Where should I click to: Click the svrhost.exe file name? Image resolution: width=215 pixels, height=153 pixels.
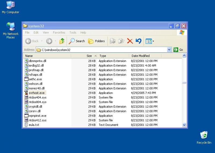37,93
